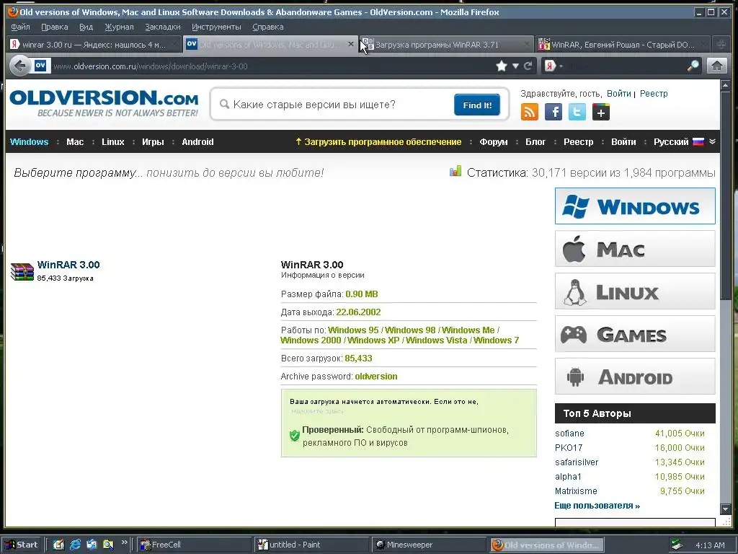Click the scrollbar down arrow

click(x=726, y=509)
